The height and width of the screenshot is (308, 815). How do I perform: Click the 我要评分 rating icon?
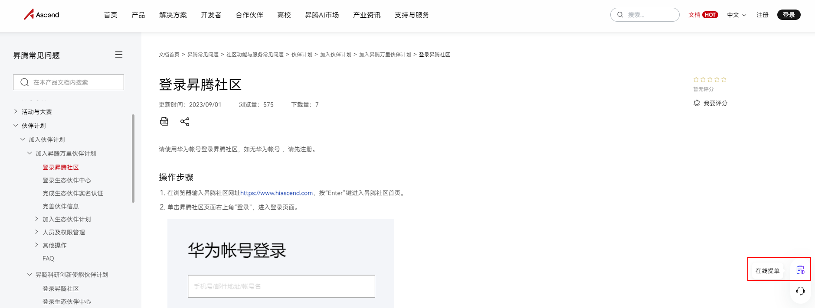coord(697,103)
